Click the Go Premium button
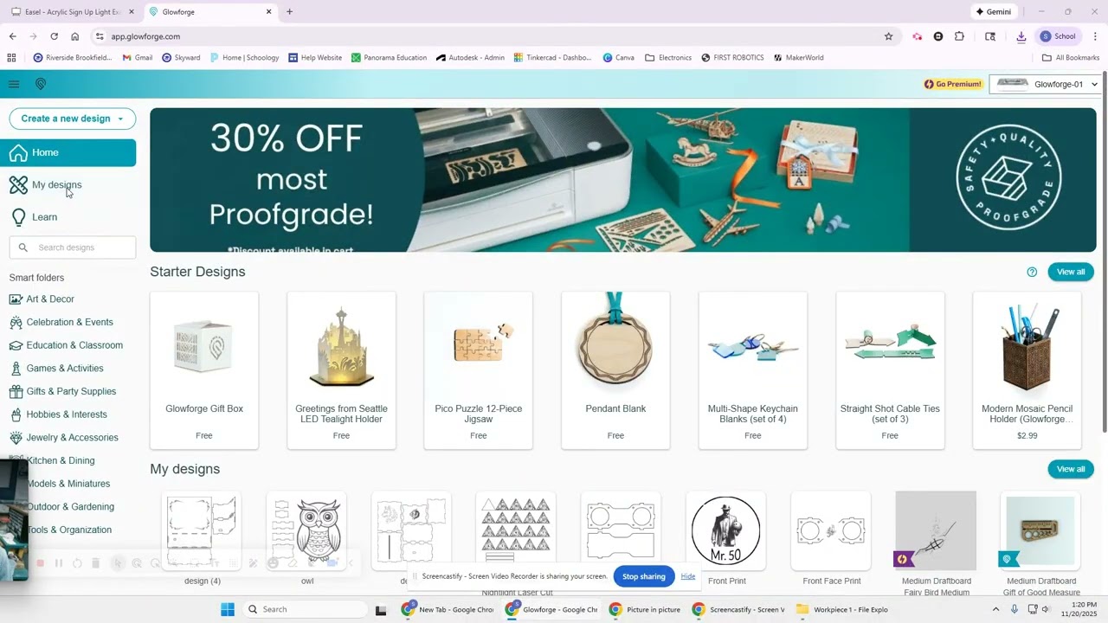Image resolution: width=1108 pixels, height=623 pixels. 953,84
